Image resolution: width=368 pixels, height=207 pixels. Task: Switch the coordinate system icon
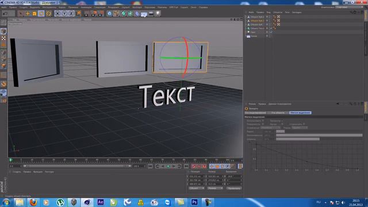78,14
